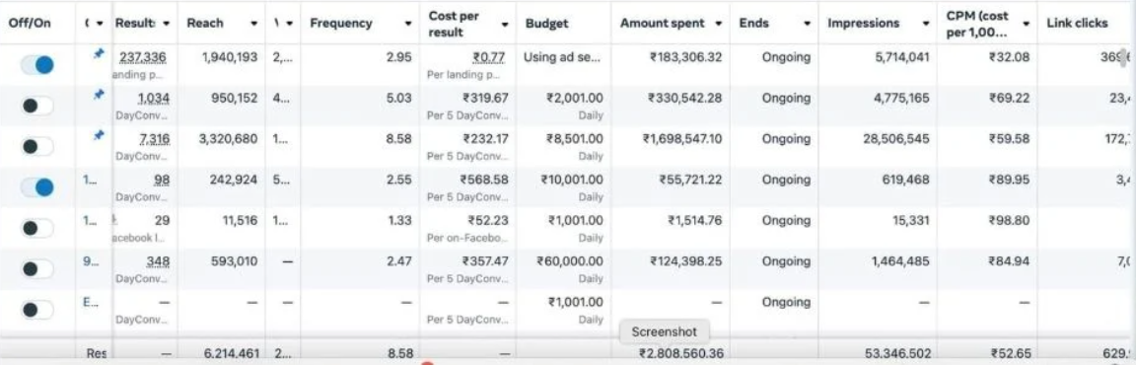Click the pin icon in the 237,336 results row

tap(100, 53)
